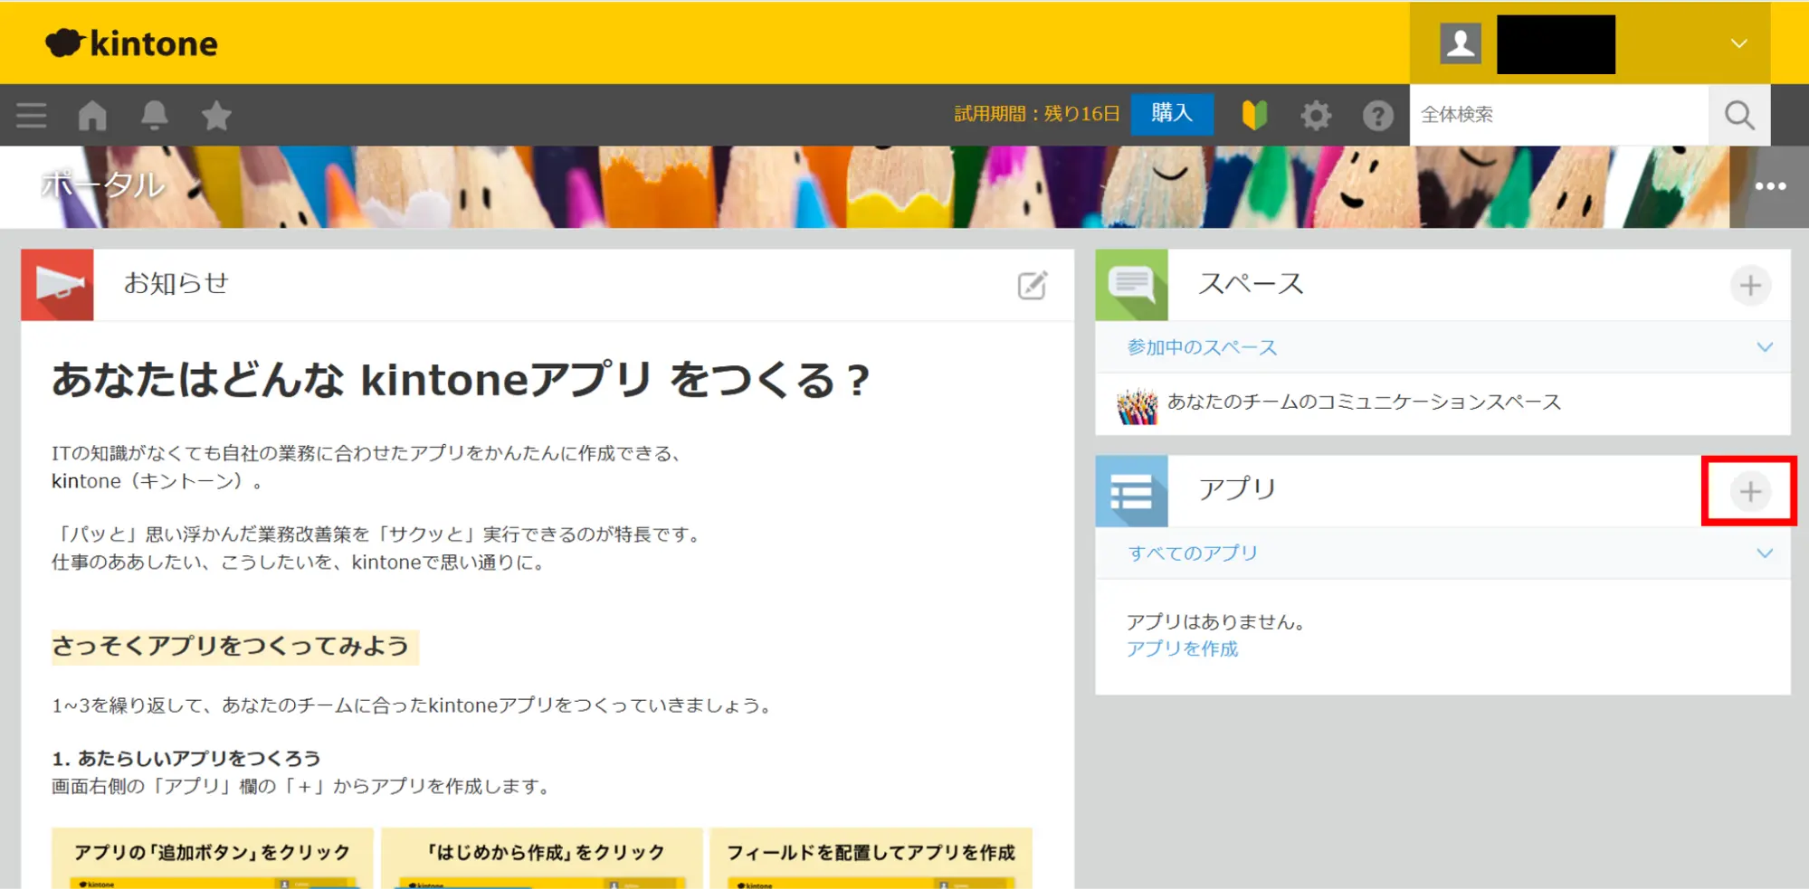Add a new space with plus button
Screen dimensions: 1809x889
coord(1750,286)
